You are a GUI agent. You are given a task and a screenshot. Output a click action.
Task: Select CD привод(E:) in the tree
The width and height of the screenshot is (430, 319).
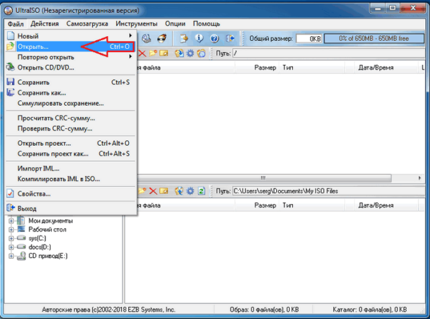[x=48, y=256]
